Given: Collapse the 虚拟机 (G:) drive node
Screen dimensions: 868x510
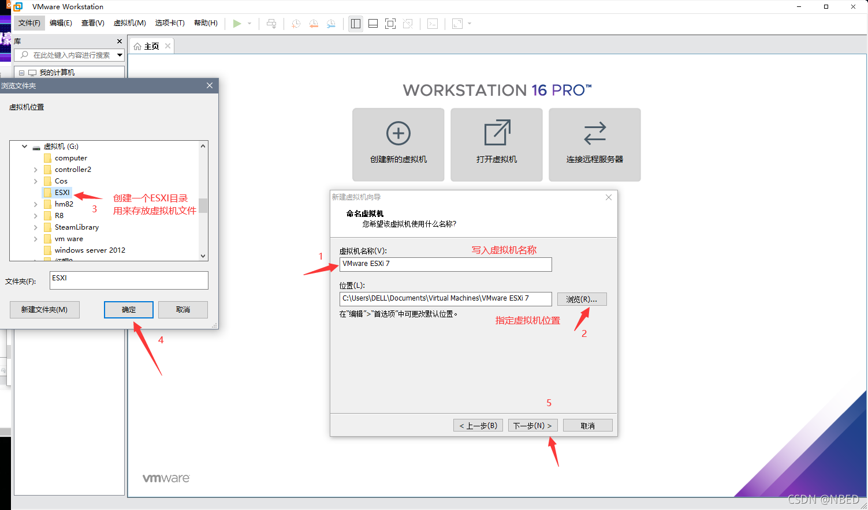Looking at the screenshot, I should tap(24, 147).
